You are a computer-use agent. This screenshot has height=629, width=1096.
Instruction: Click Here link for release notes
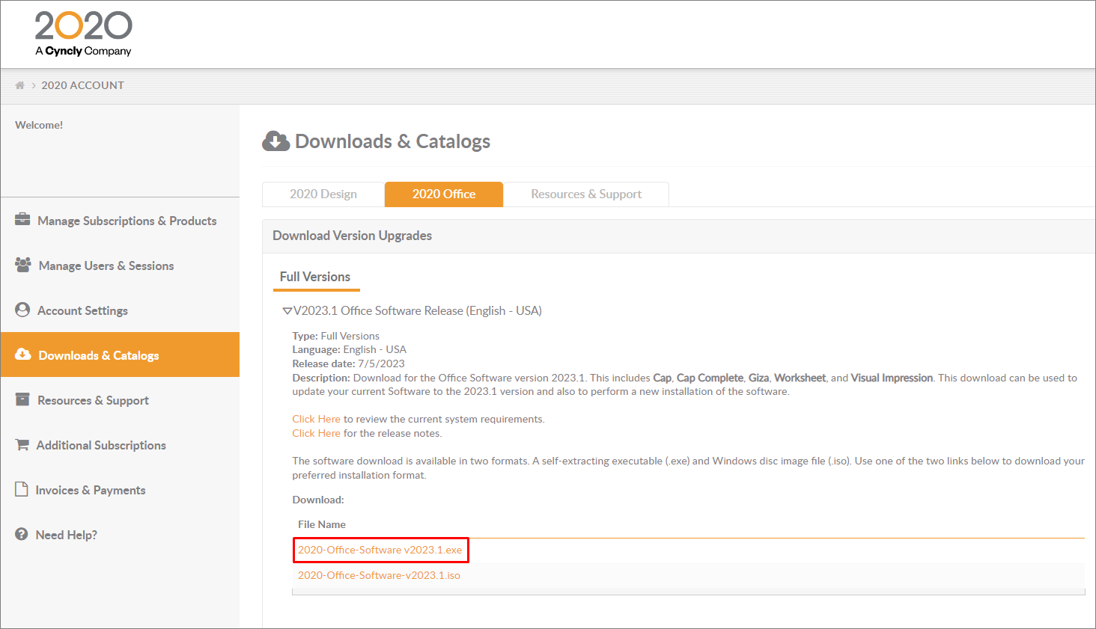coord(316,433)
